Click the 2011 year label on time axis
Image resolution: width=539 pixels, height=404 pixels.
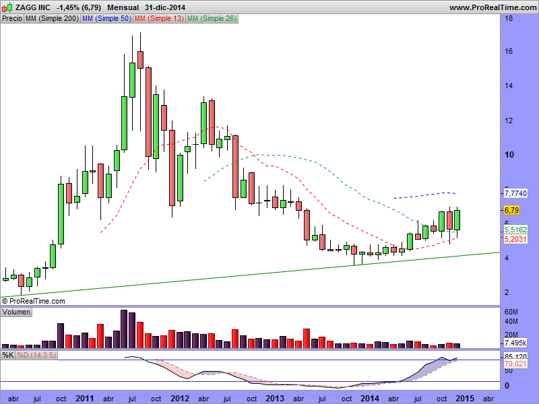[x=85, y=398]
